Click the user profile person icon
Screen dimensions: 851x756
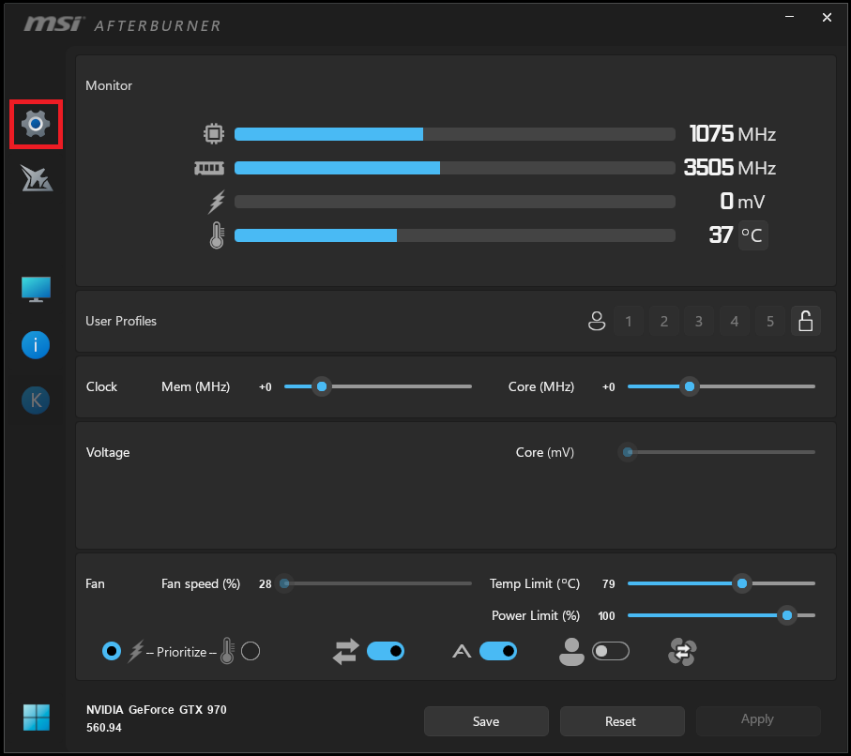[x=597, y=321]
